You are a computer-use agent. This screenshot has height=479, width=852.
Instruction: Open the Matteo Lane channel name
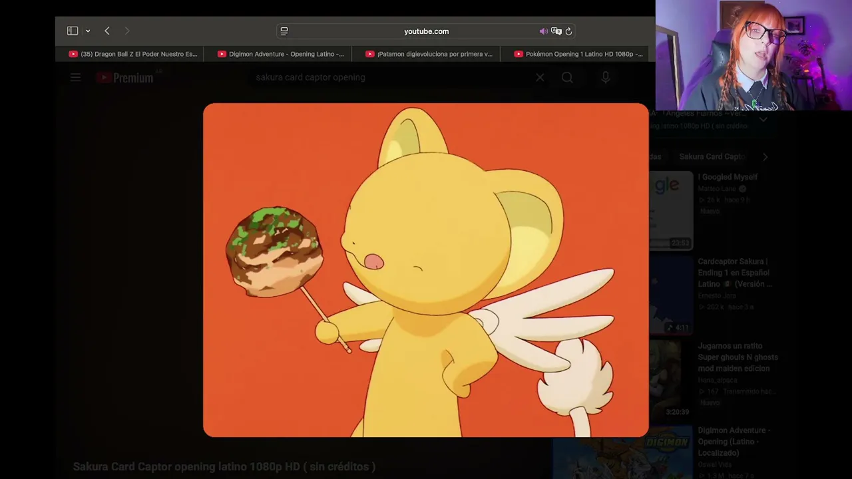click(x=717, y=189)
